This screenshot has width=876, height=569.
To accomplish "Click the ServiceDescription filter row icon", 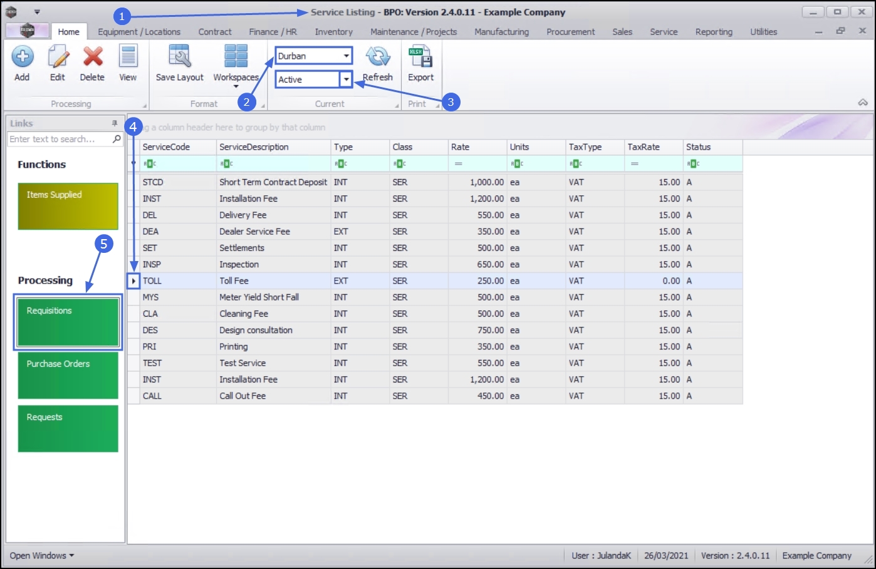I will (x=227, y=163).
